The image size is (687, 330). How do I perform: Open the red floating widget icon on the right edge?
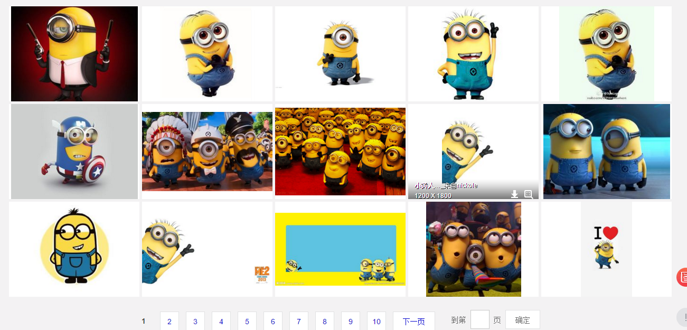682,277
